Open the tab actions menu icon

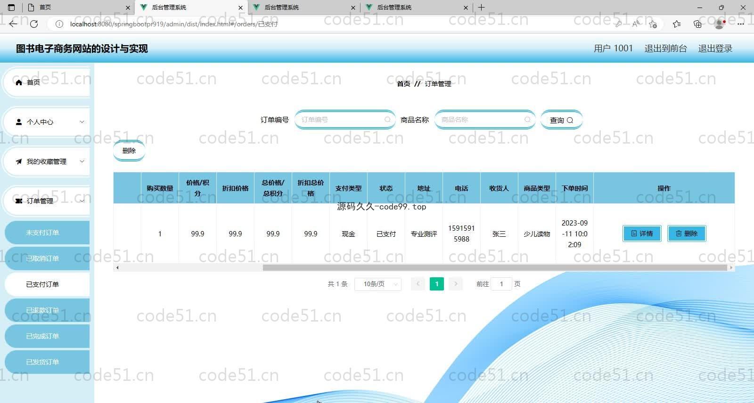tap(11, 8)
